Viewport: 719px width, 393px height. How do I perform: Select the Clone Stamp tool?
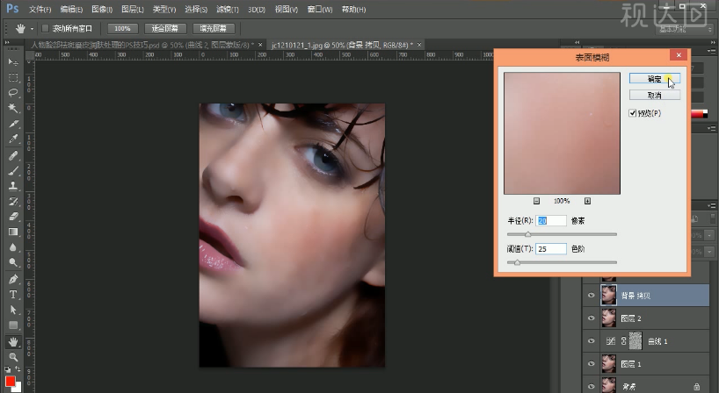pos(13,186)
